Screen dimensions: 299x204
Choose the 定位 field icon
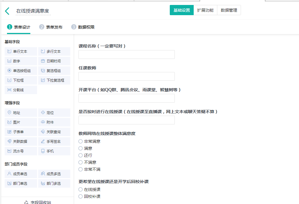pyautogui.click(x=43, y=113)
